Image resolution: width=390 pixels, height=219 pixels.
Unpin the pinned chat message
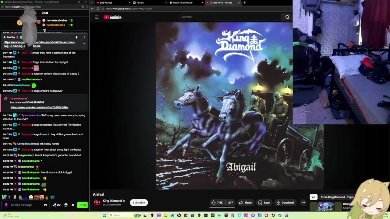coord(76,37)
